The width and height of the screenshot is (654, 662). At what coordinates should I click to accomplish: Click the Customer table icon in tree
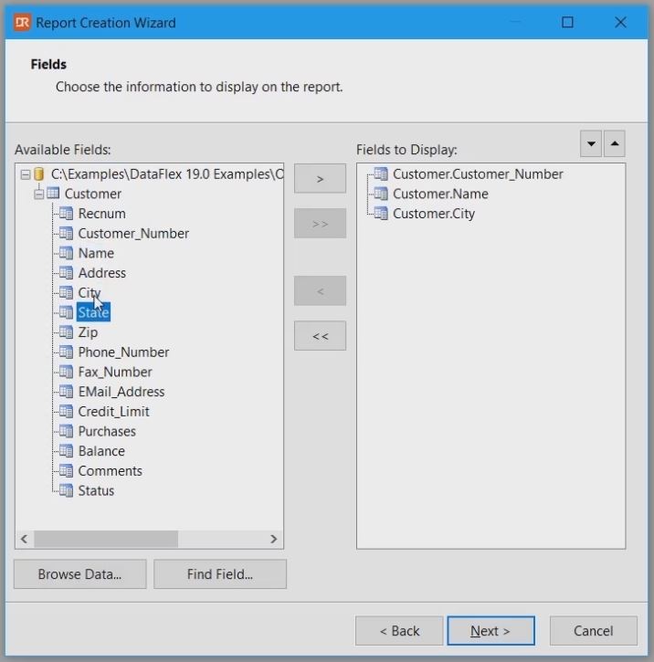pos(52,194)
